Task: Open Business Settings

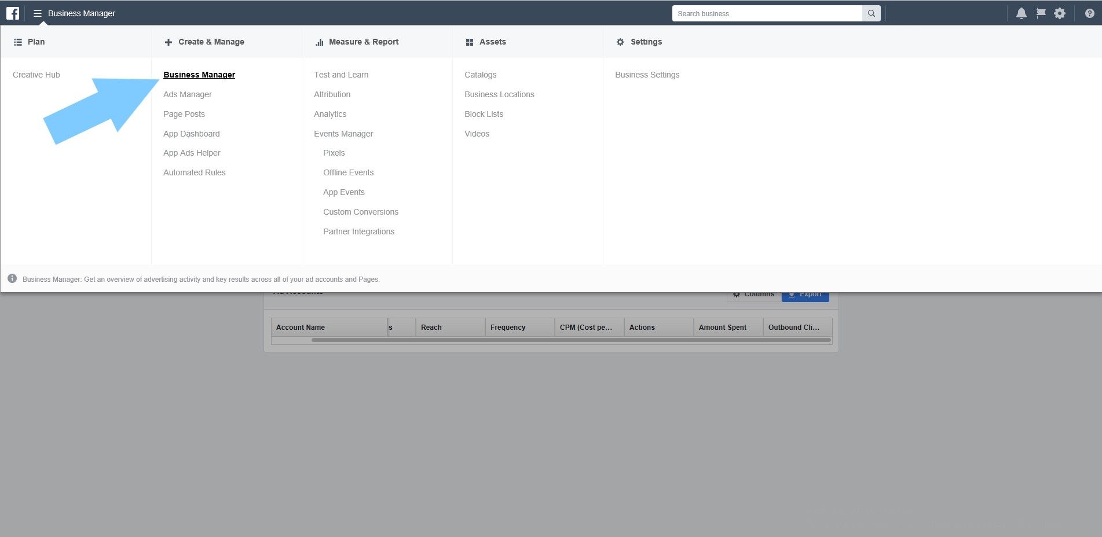Action: pos(647,75)
